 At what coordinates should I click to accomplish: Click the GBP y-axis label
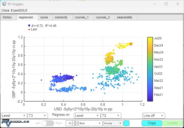14,69
